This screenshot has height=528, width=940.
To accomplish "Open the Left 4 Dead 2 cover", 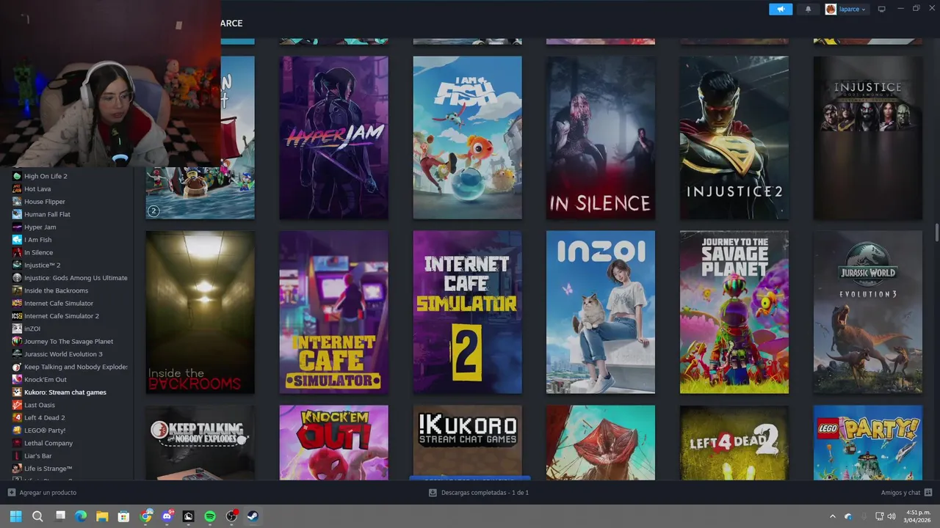I will (734, 443).
